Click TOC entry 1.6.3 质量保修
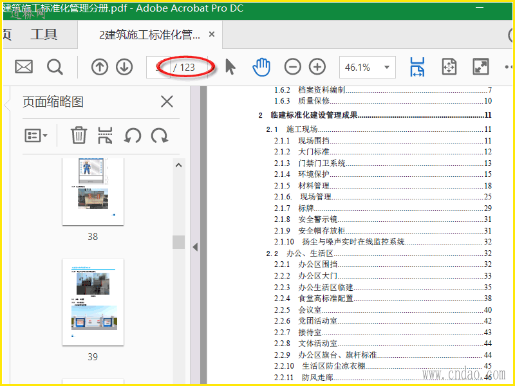The image size is (515, 386). coord(383,100)
